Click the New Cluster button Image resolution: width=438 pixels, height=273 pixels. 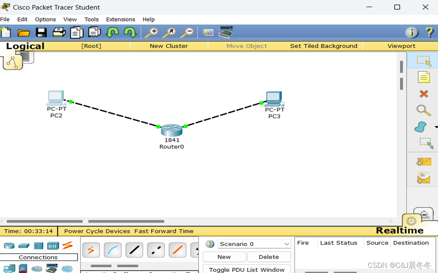(169, 46)
